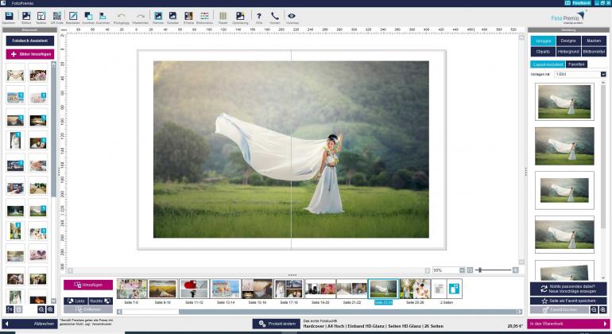Click fit-to-window icon right of zoom slider
612x334 pixels.
click(x=516, y=270)
